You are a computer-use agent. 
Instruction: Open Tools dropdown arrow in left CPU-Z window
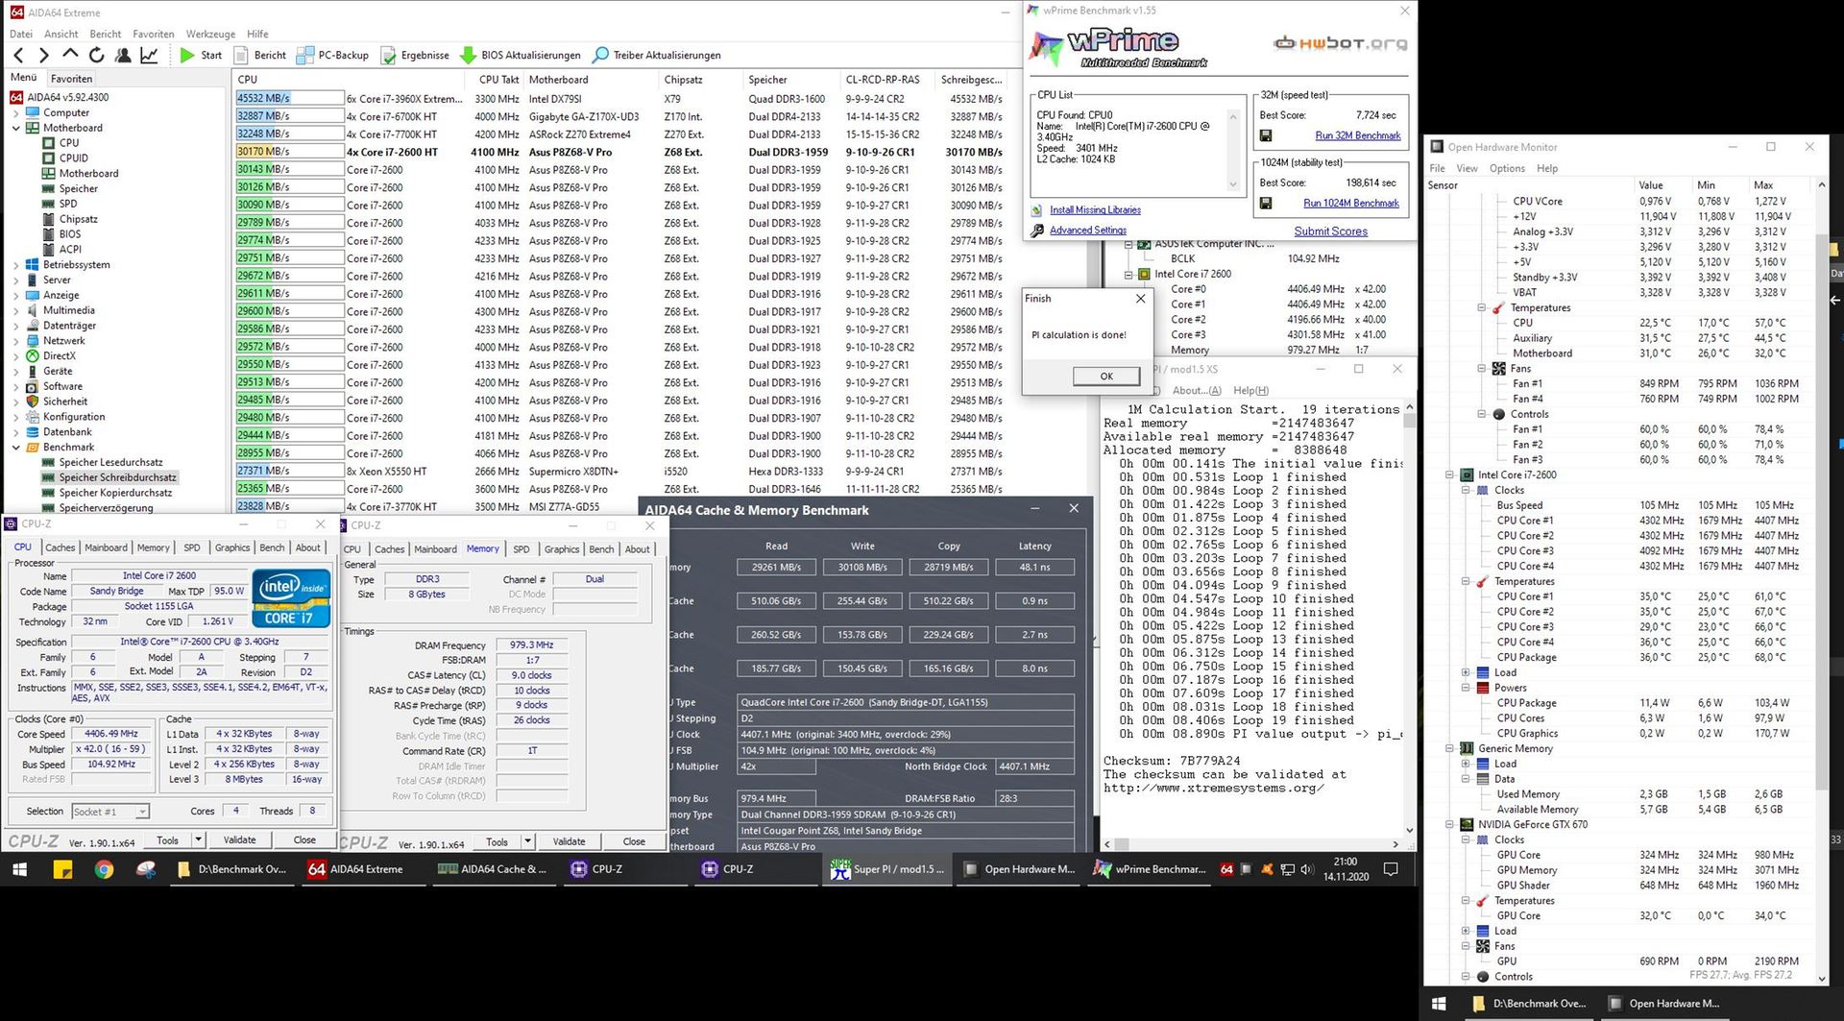pos(198,839)
